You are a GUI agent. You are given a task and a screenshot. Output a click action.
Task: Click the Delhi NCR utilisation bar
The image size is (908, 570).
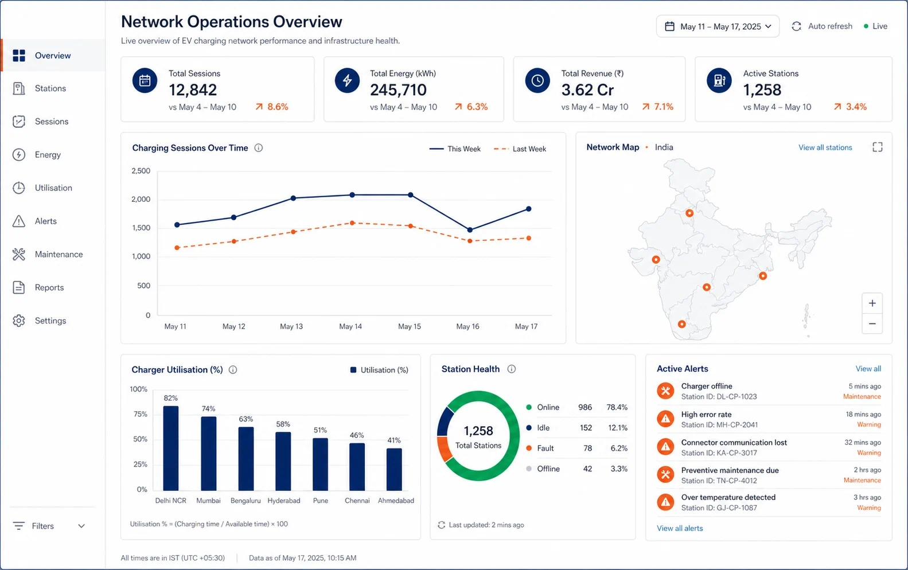click(171, 448)
